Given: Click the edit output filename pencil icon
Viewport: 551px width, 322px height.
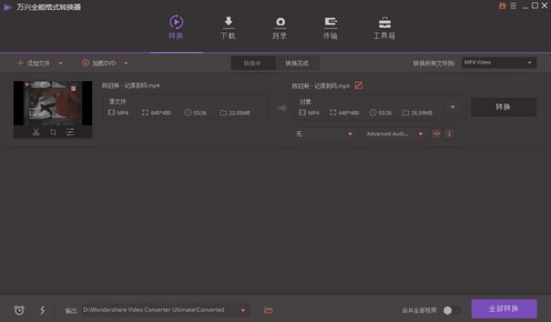Looking at the screenshot, I should (x=358, y=85).
